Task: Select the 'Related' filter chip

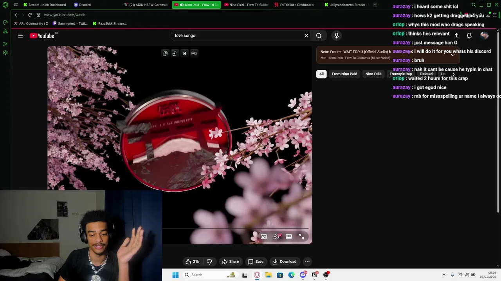Action: tap(426, 74)
